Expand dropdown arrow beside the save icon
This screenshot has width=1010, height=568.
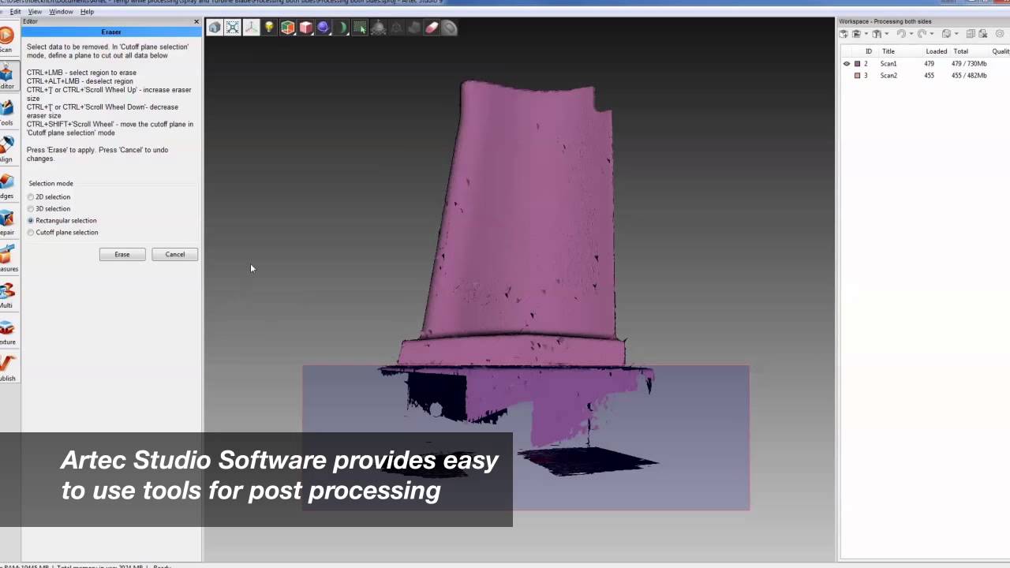tap(886, 34)
